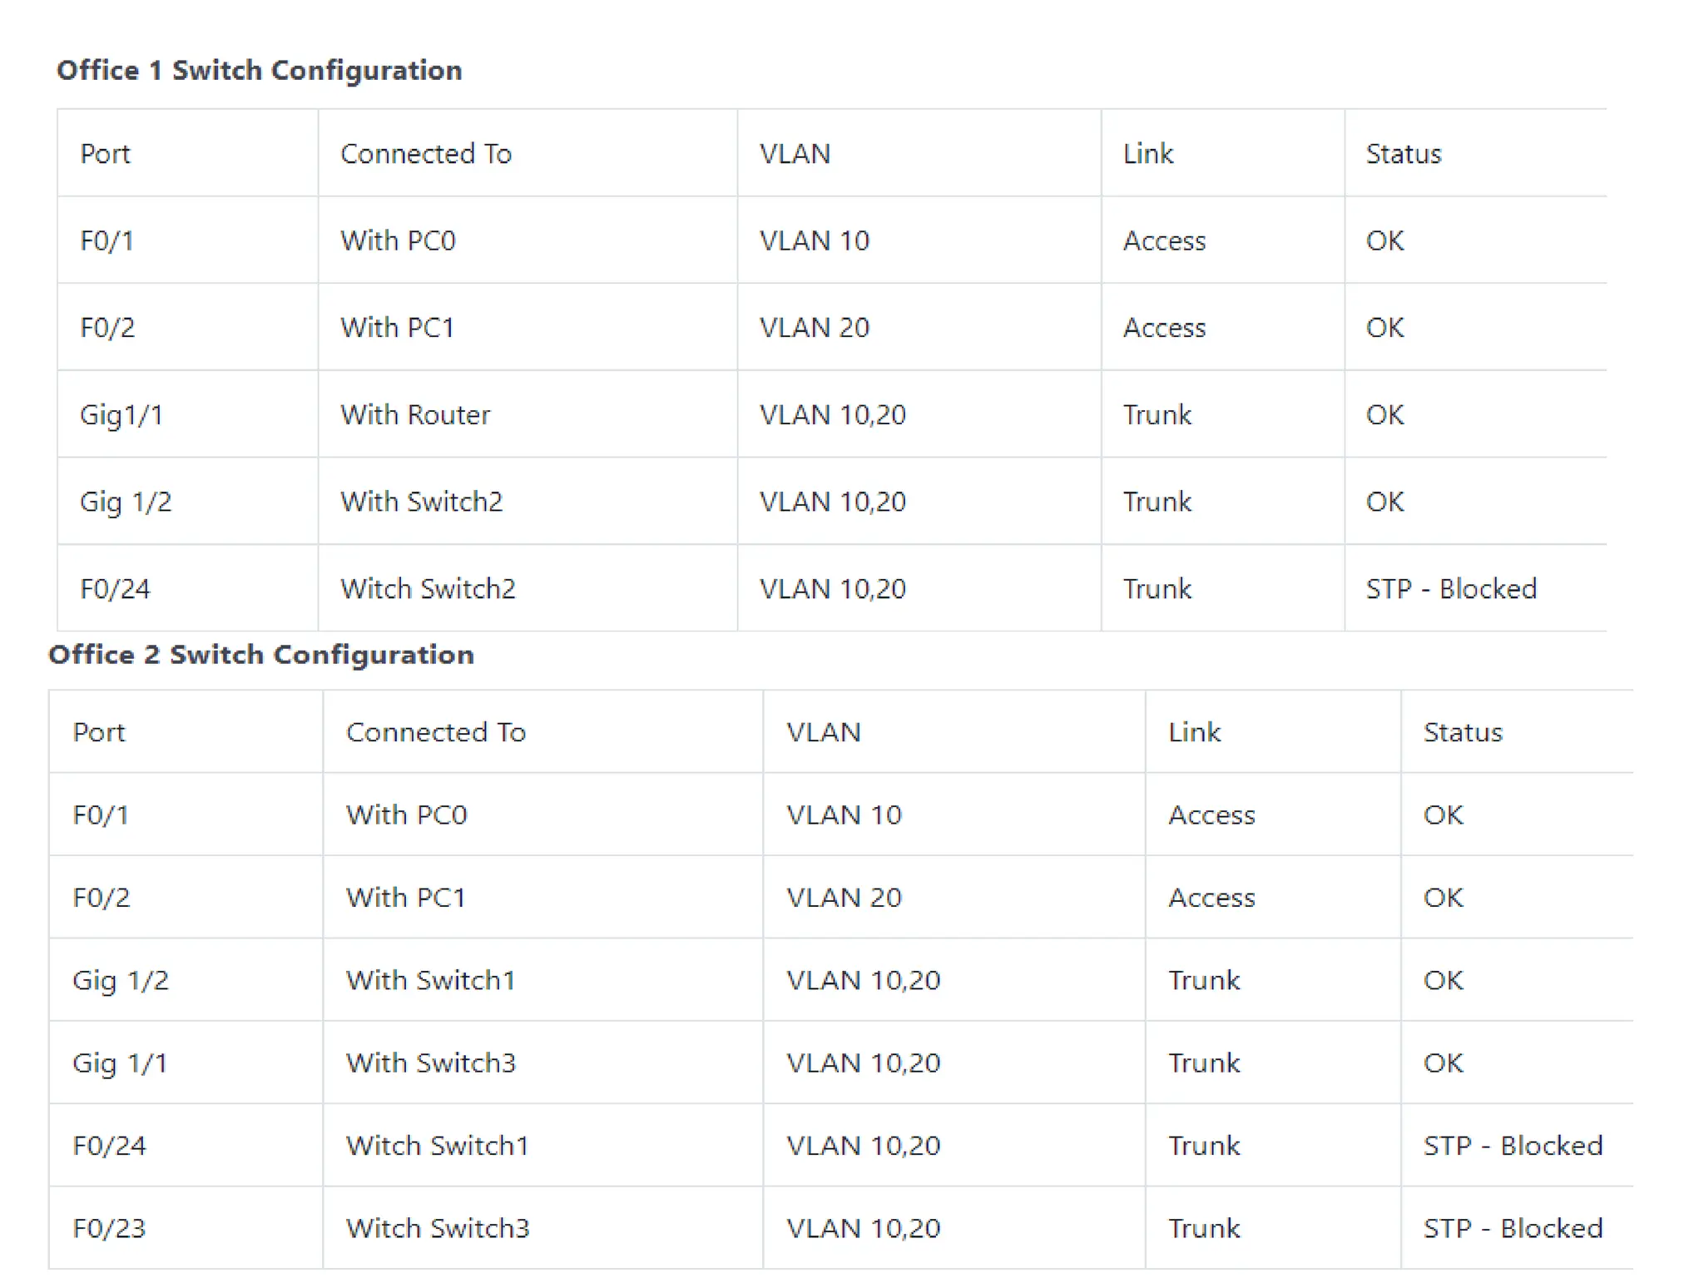Click STP - Blocked status in Office 1 table
This screenshot has height=1278, width=1704.
(x=1451, y=589)
